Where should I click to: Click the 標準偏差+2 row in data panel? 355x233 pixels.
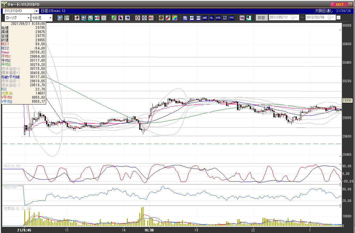tap(23, 69)
